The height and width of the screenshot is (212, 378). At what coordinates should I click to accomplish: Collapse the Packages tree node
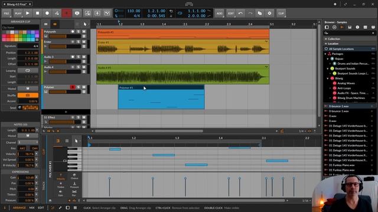tap(325, 54)
